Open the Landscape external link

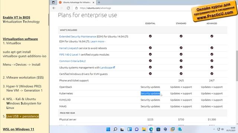(107, 68)
